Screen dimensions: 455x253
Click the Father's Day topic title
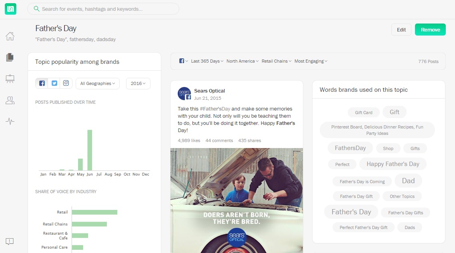[56, 28]
